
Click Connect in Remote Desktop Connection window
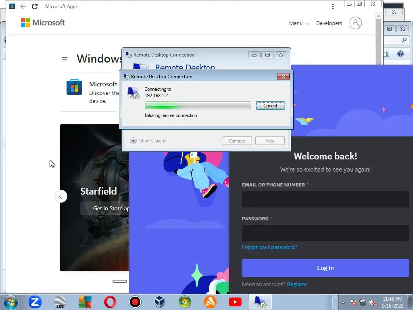pos(237,141)
